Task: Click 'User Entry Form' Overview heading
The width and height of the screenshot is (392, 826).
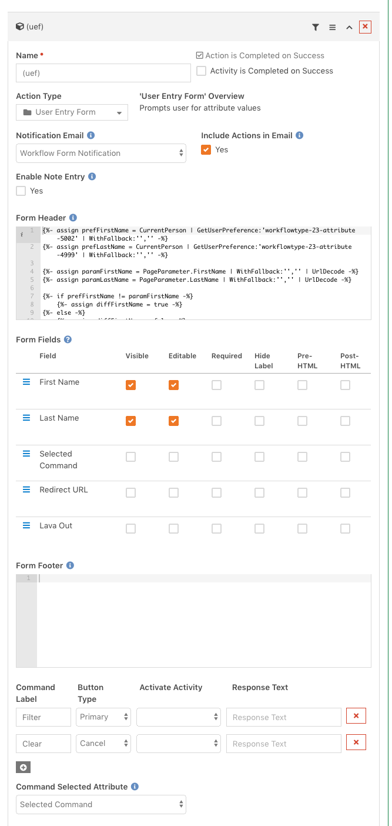Action: point(192,96)
